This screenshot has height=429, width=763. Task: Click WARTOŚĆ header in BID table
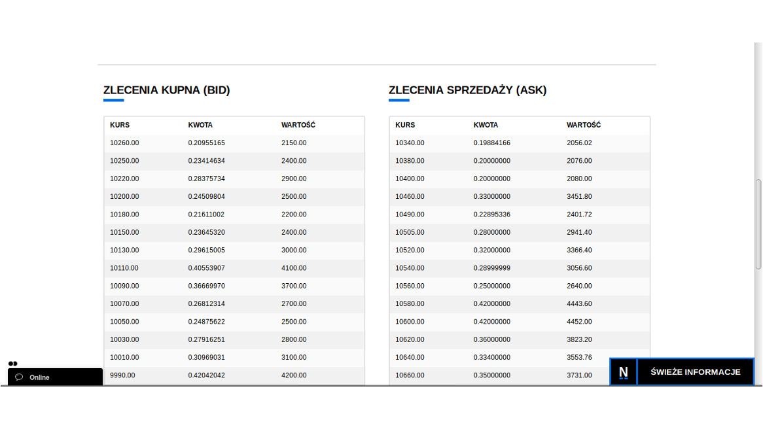tap(298, 125)
